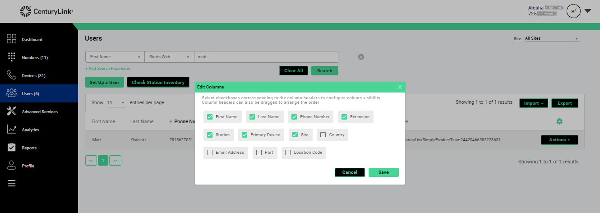Click the hamburger menu icon in sidebar

[x=12, y=183]
